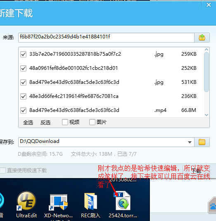Click the 来源 source hash input field
The width and height of the screenshot is (216, 221).
tap(106, 38)
